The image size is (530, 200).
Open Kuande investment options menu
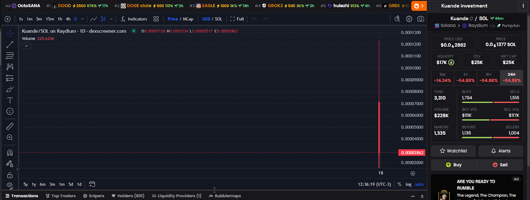[523, 6]
